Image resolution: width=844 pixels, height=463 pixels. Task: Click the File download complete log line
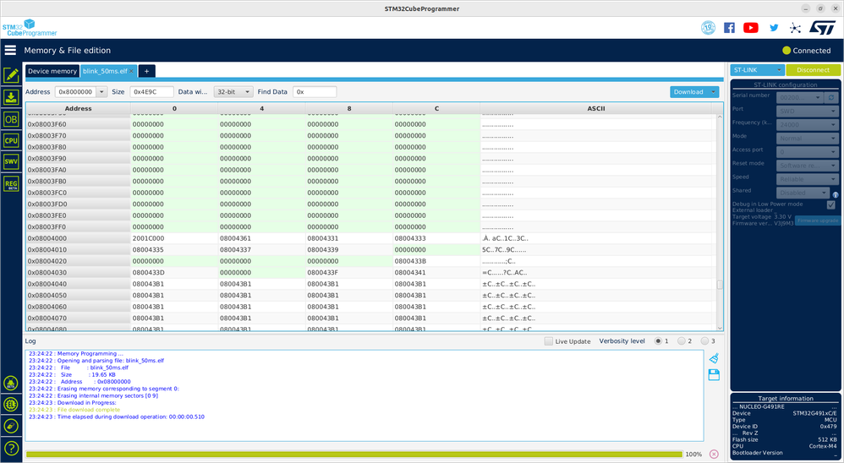point(74,410)
